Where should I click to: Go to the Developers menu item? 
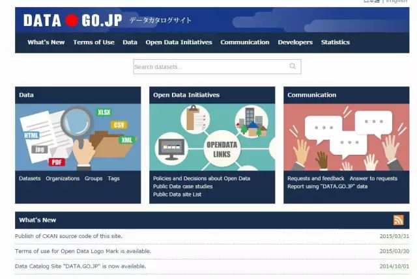295,42
